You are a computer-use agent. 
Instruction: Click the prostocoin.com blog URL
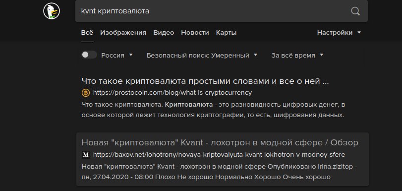point(172,93)
